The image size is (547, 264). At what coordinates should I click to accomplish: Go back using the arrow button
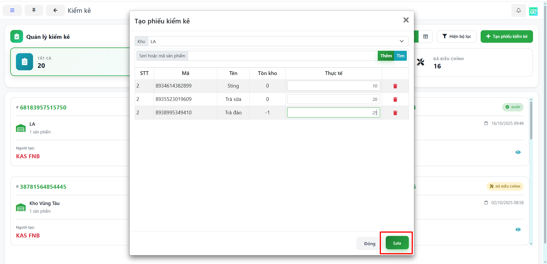tap(55, 11)
